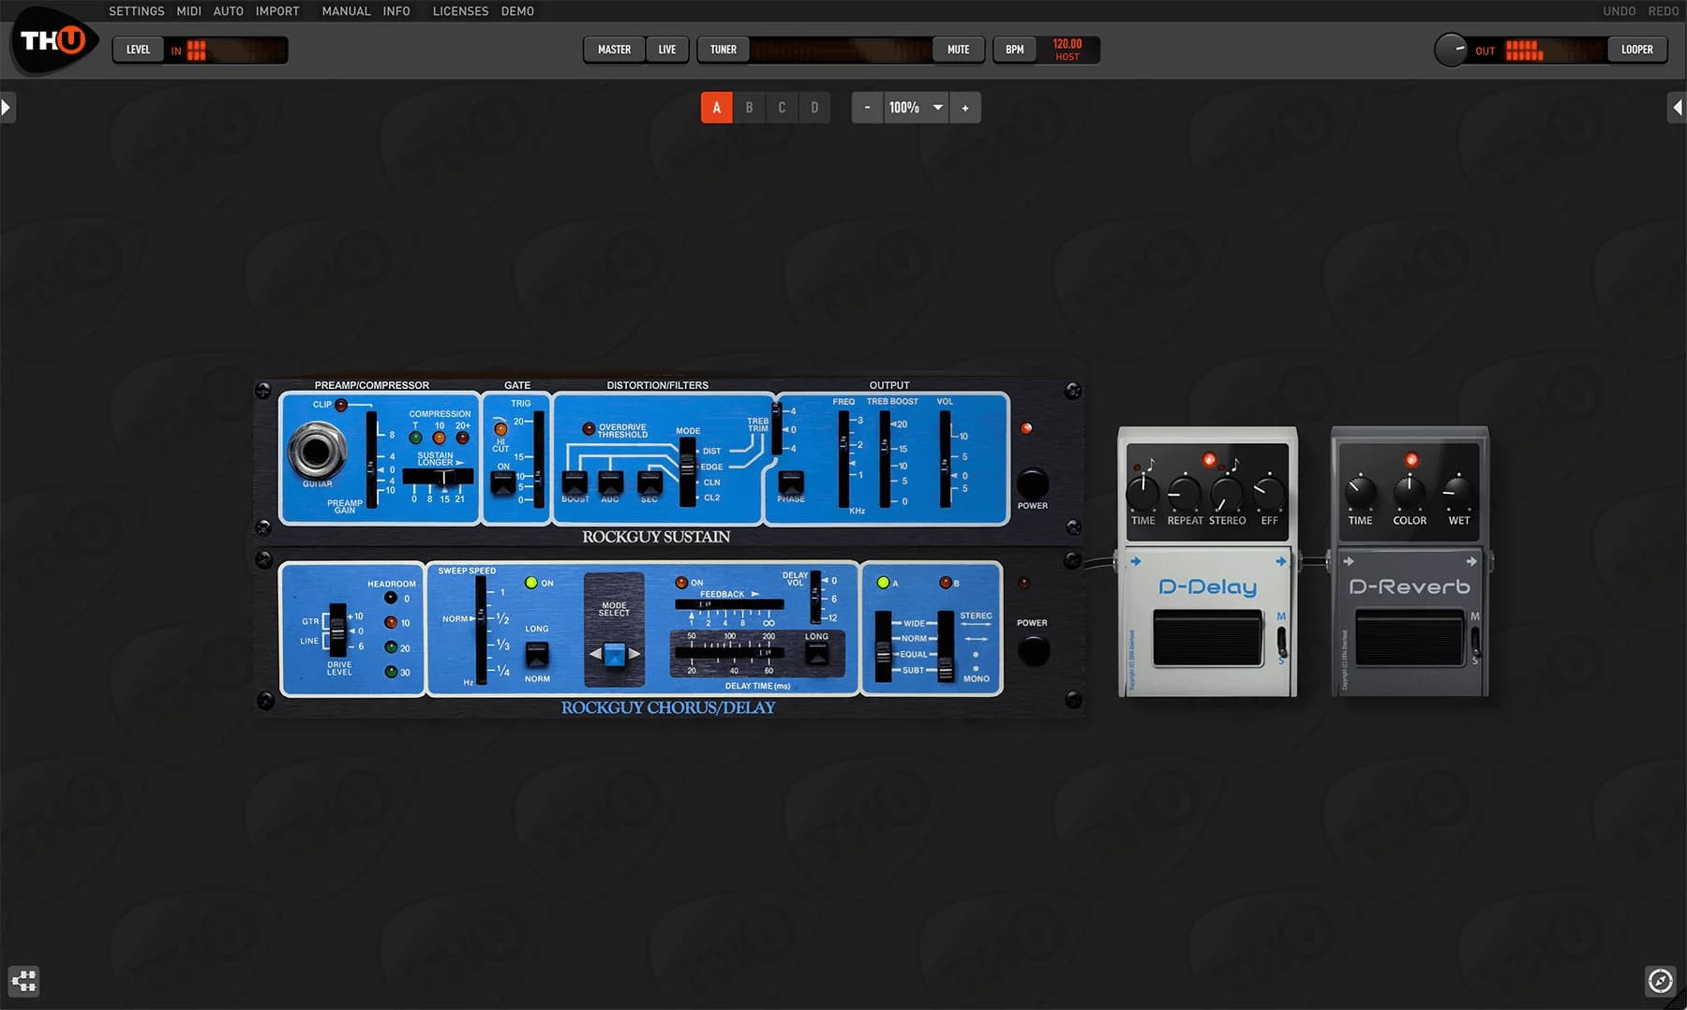Toggle the Rockguy Chorus/Delay POWER button
This screenshot has width=1687, height=1010.
pos(1033,649)
